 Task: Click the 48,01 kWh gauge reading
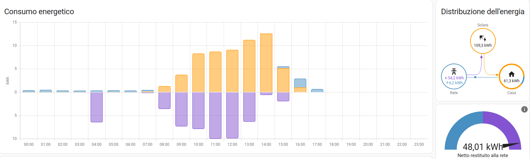(482, 147)
